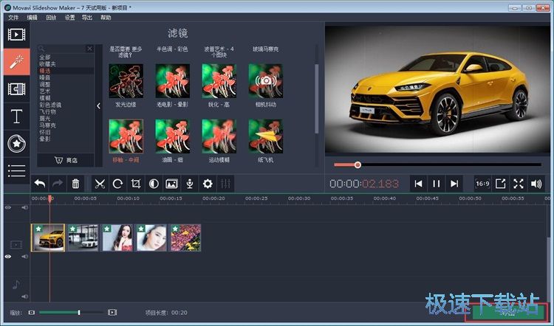Screen dimensions: 554x326
Task: Enter fullscreen preview mode
Action: point(519,184)
